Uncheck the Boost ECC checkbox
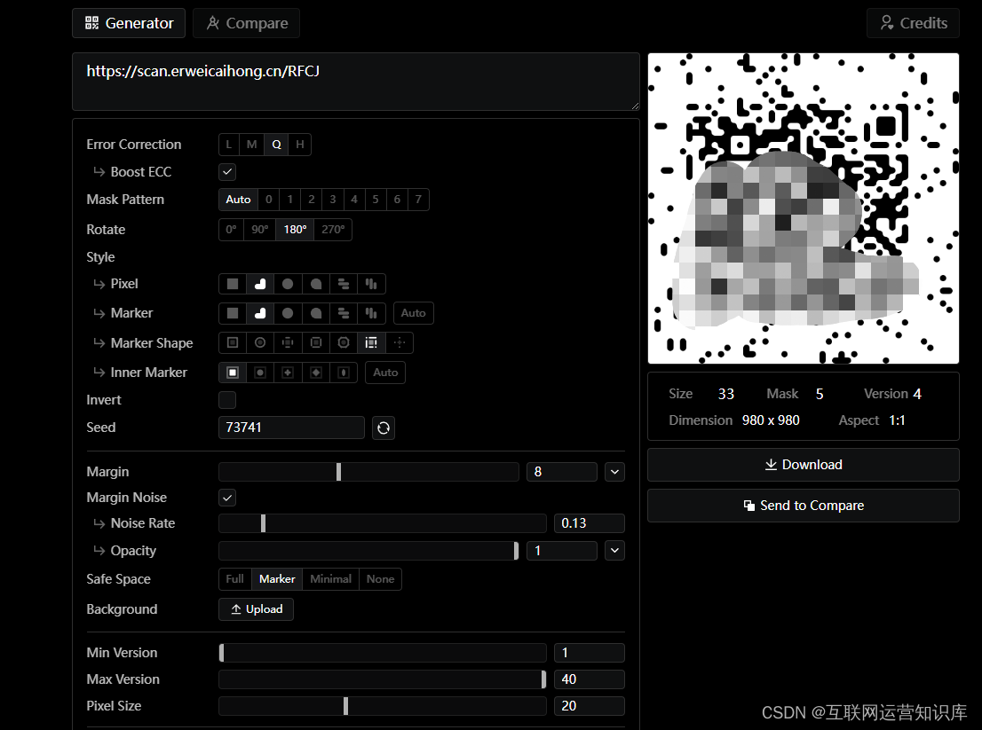This screenshot has height=730, width=982. [227, 172]
